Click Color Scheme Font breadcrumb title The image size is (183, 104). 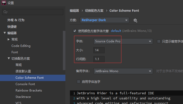tap(124, 11)
